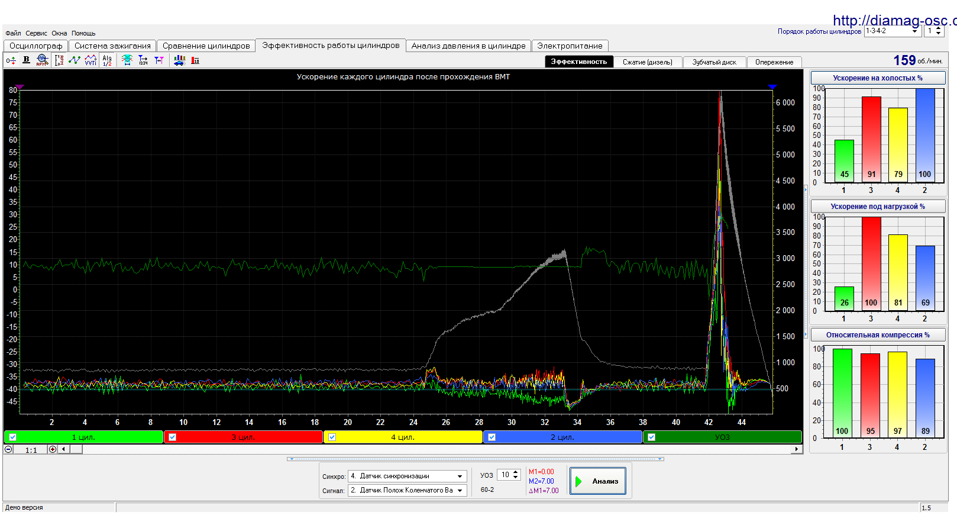This screenshot has height=515, width=957.
Task: Switch to the Электропитание tab
Action: (570, 46)
